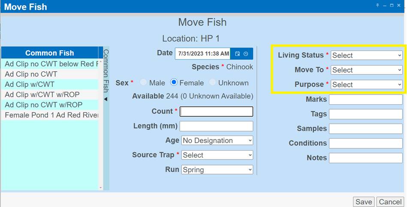
Task: Click the Cancel button
Action: 390,202
